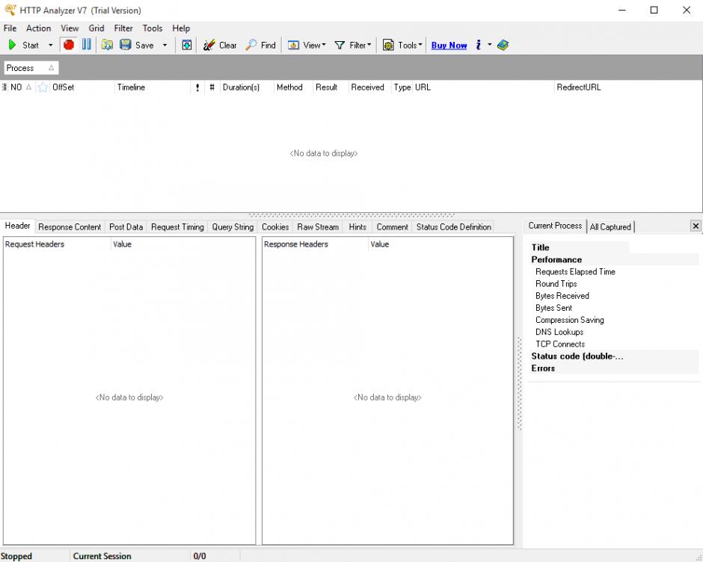Viewport: 703px width, 562px height.
Task: Click the Request Headers column header
Action: coord(57,244)
